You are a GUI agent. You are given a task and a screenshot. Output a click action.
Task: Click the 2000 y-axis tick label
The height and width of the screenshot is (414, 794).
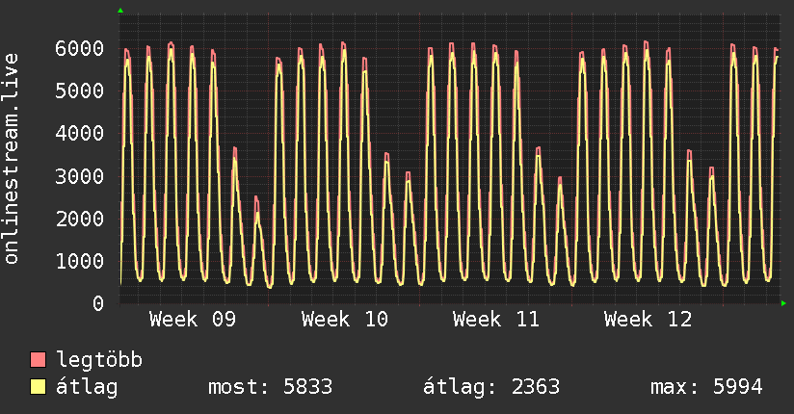click(78, 219)
